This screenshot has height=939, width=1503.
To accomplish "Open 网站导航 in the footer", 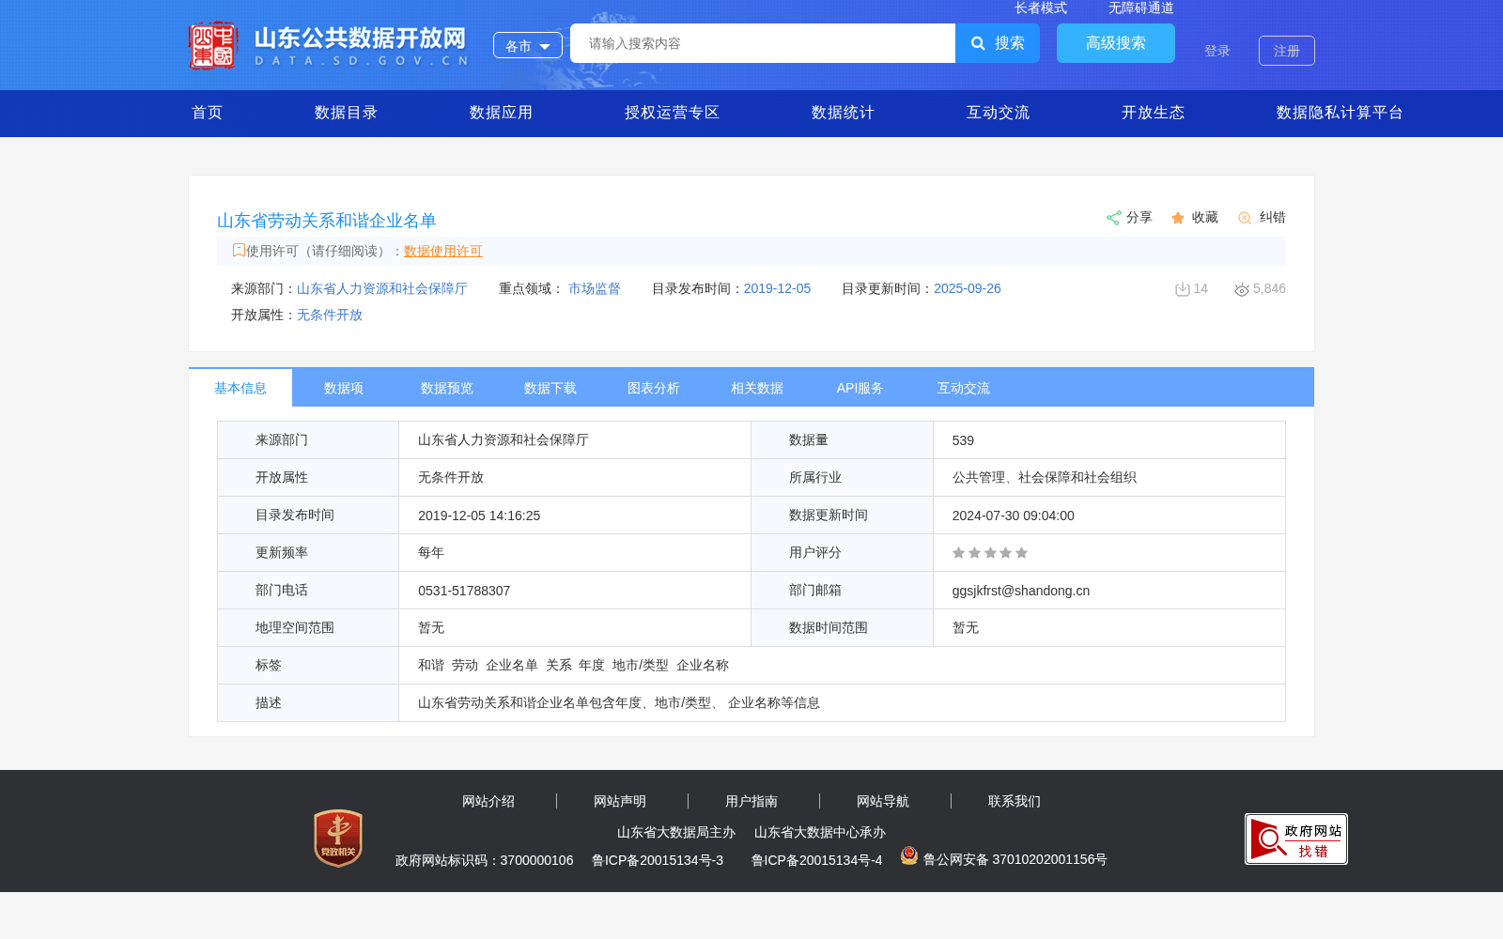I will 883,801.
